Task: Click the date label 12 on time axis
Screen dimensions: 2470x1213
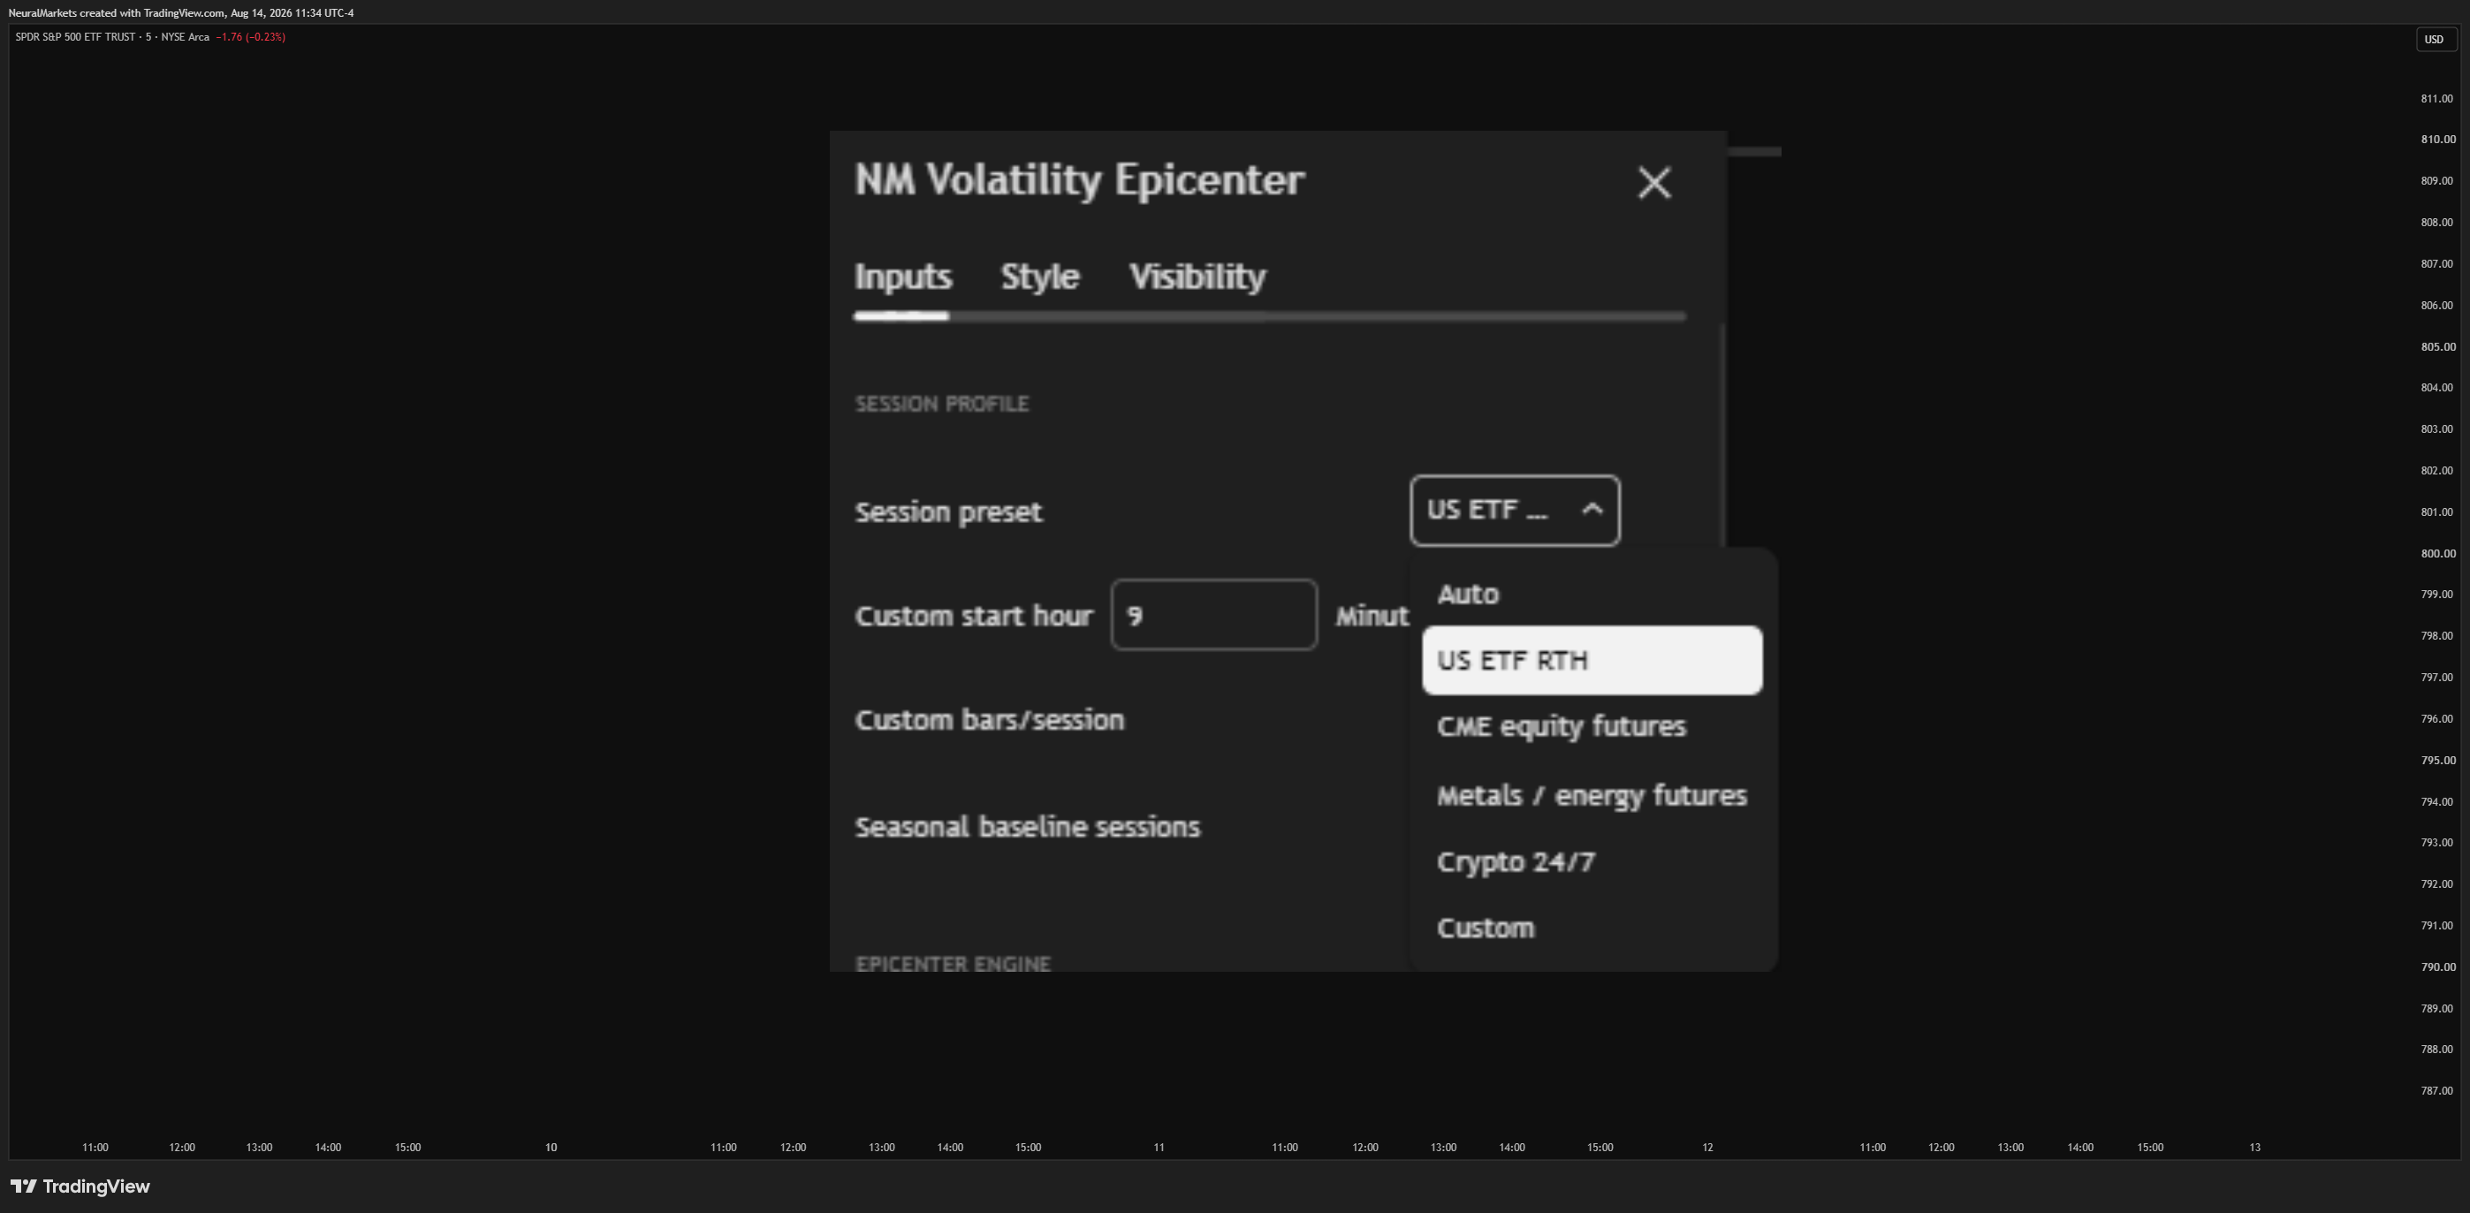Action: pyautogui.click(x=1707, y=1147)
